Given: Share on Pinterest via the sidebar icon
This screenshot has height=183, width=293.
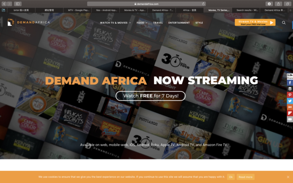Looking at the screenshot, I should [x=290, y=95].
